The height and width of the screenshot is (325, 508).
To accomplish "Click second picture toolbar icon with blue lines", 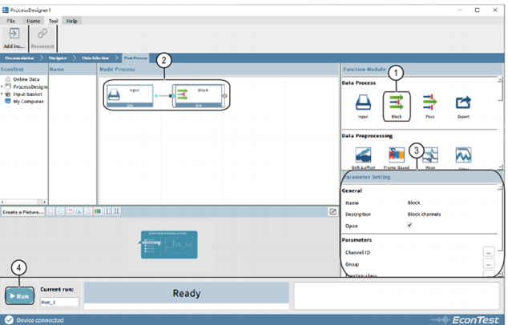I will tap(60, 211).
